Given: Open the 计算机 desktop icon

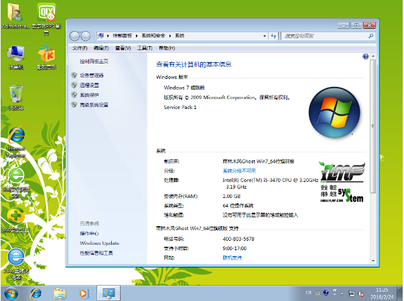Looking at the screenshot, I should pyautogui.click(x=15, y=57).
